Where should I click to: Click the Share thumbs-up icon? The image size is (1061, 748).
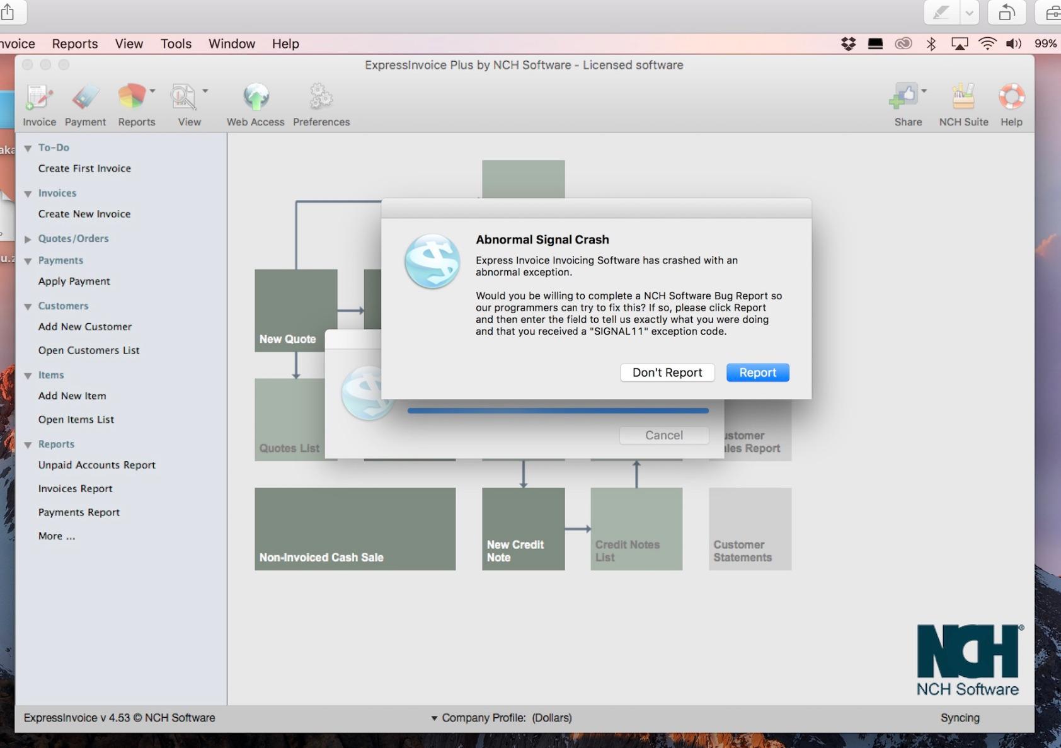point(903,98)
